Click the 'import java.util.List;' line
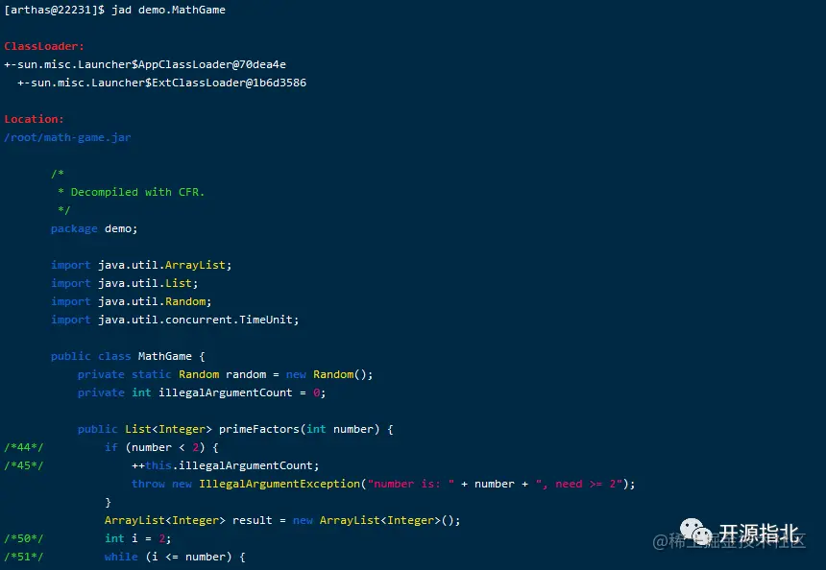The height and width of the screenshot is (570, 826). pos(124,283)
